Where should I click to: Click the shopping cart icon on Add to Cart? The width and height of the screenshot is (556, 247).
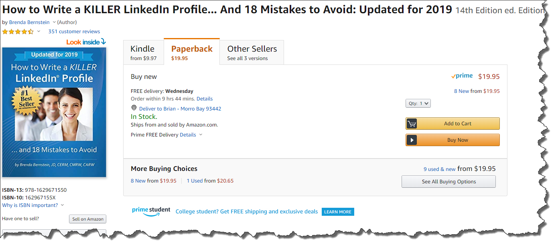coord(412,124)
